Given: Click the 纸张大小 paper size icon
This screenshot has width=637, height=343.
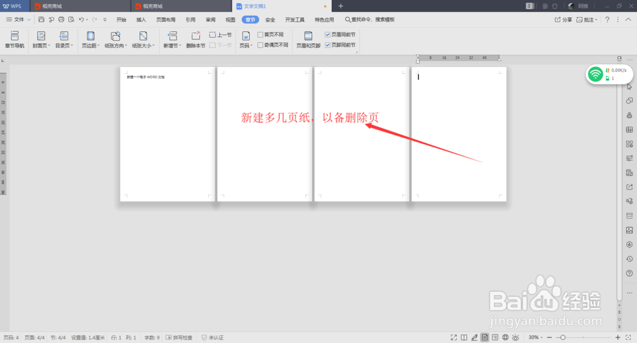Looking at the screenshot, I should click(x=143, y=36).
